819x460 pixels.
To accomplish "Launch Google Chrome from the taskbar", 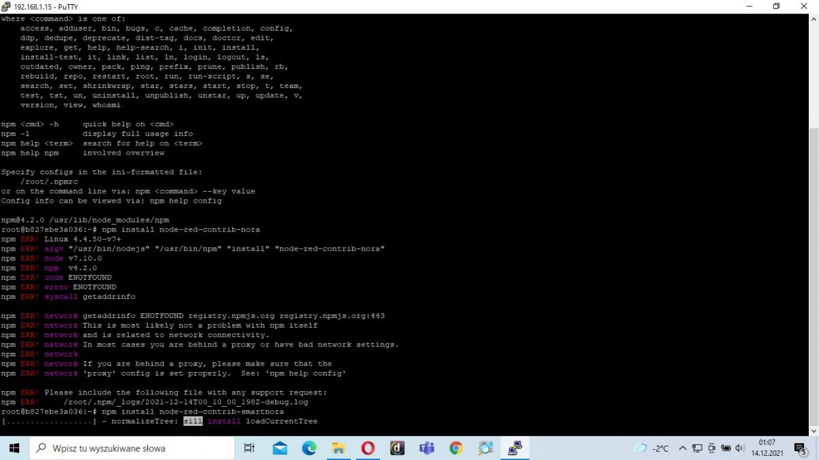I will click(x=456, y=448).
